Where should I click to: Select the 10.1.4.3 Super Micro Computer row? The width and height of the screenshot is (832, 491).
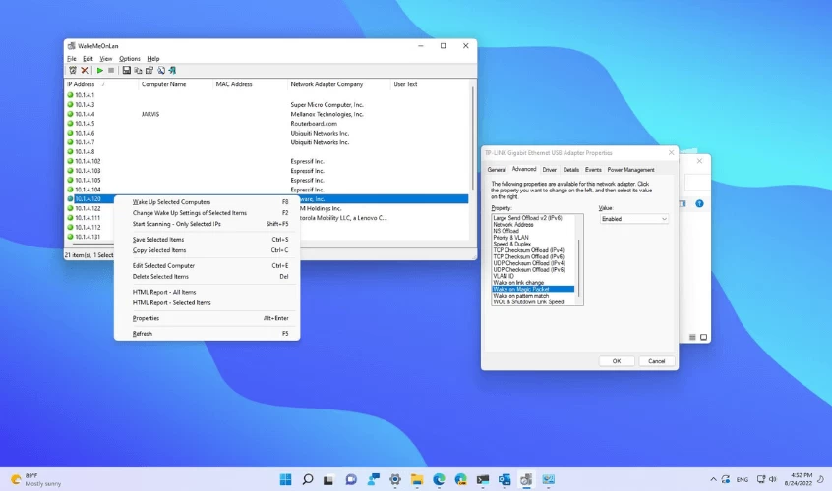(267, 105)
